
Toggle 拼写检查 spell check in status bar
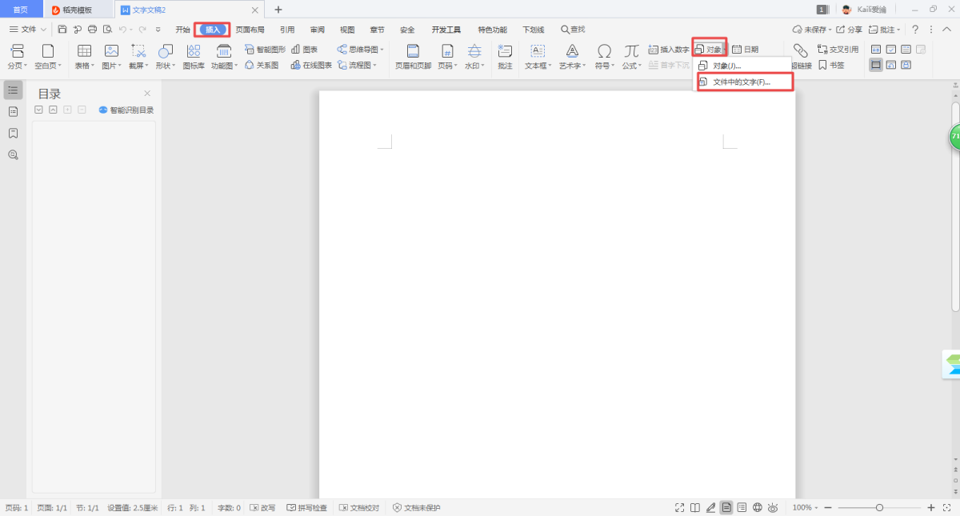tap(307, 508)
